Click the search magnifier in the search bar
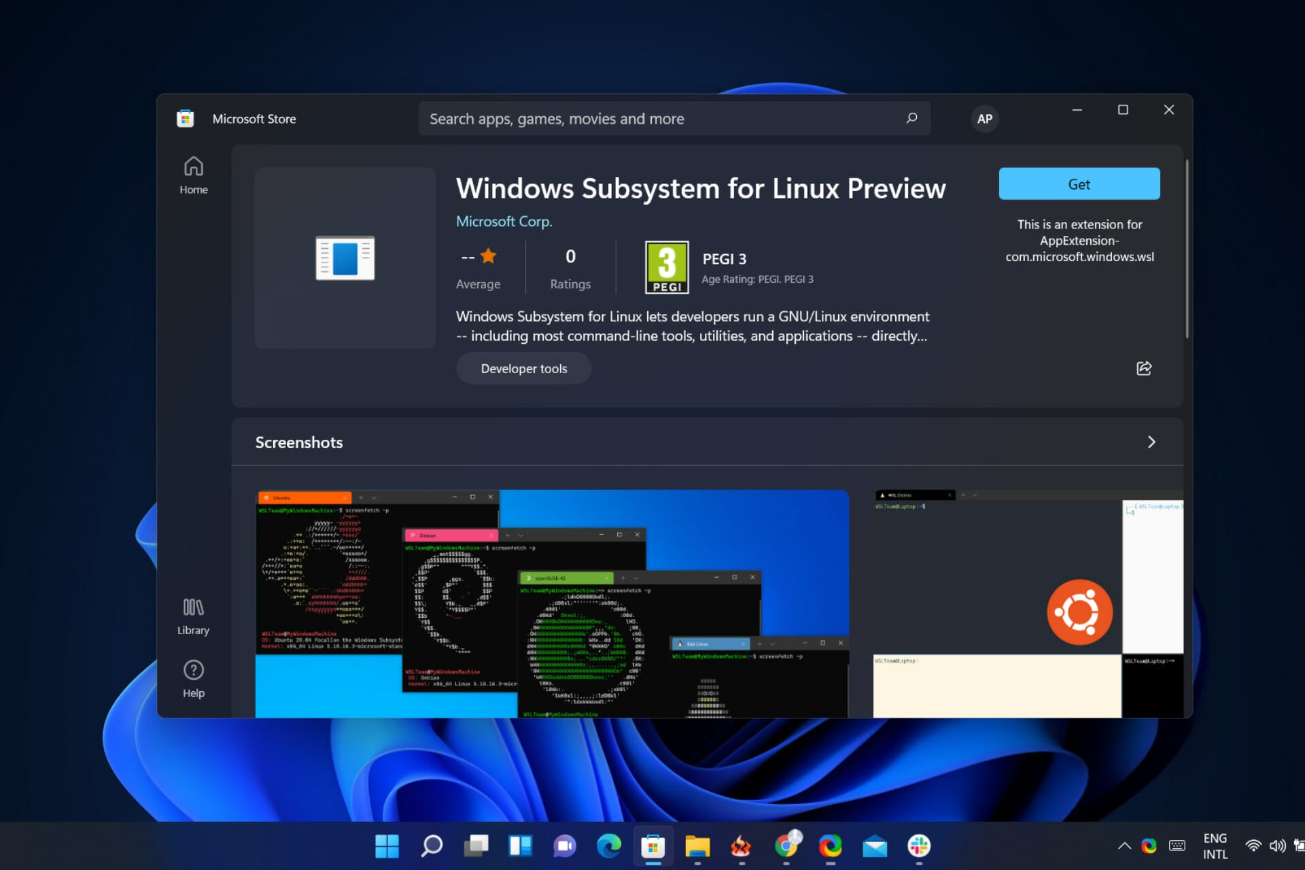The height and width of the screenshot is (870, 1305). pyautogui.click(x=911, y=118)
